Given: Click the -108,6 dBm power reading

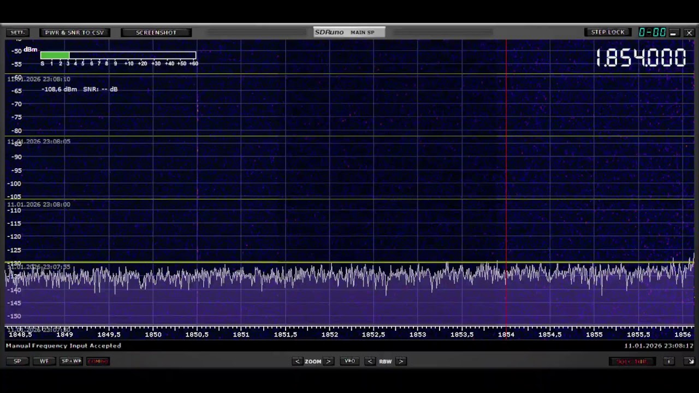Looking at the screenshot, I should point(60,89).
